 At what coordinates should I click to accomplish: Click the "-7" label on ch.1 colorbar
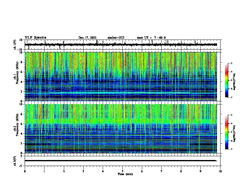(x=231, y=97)
